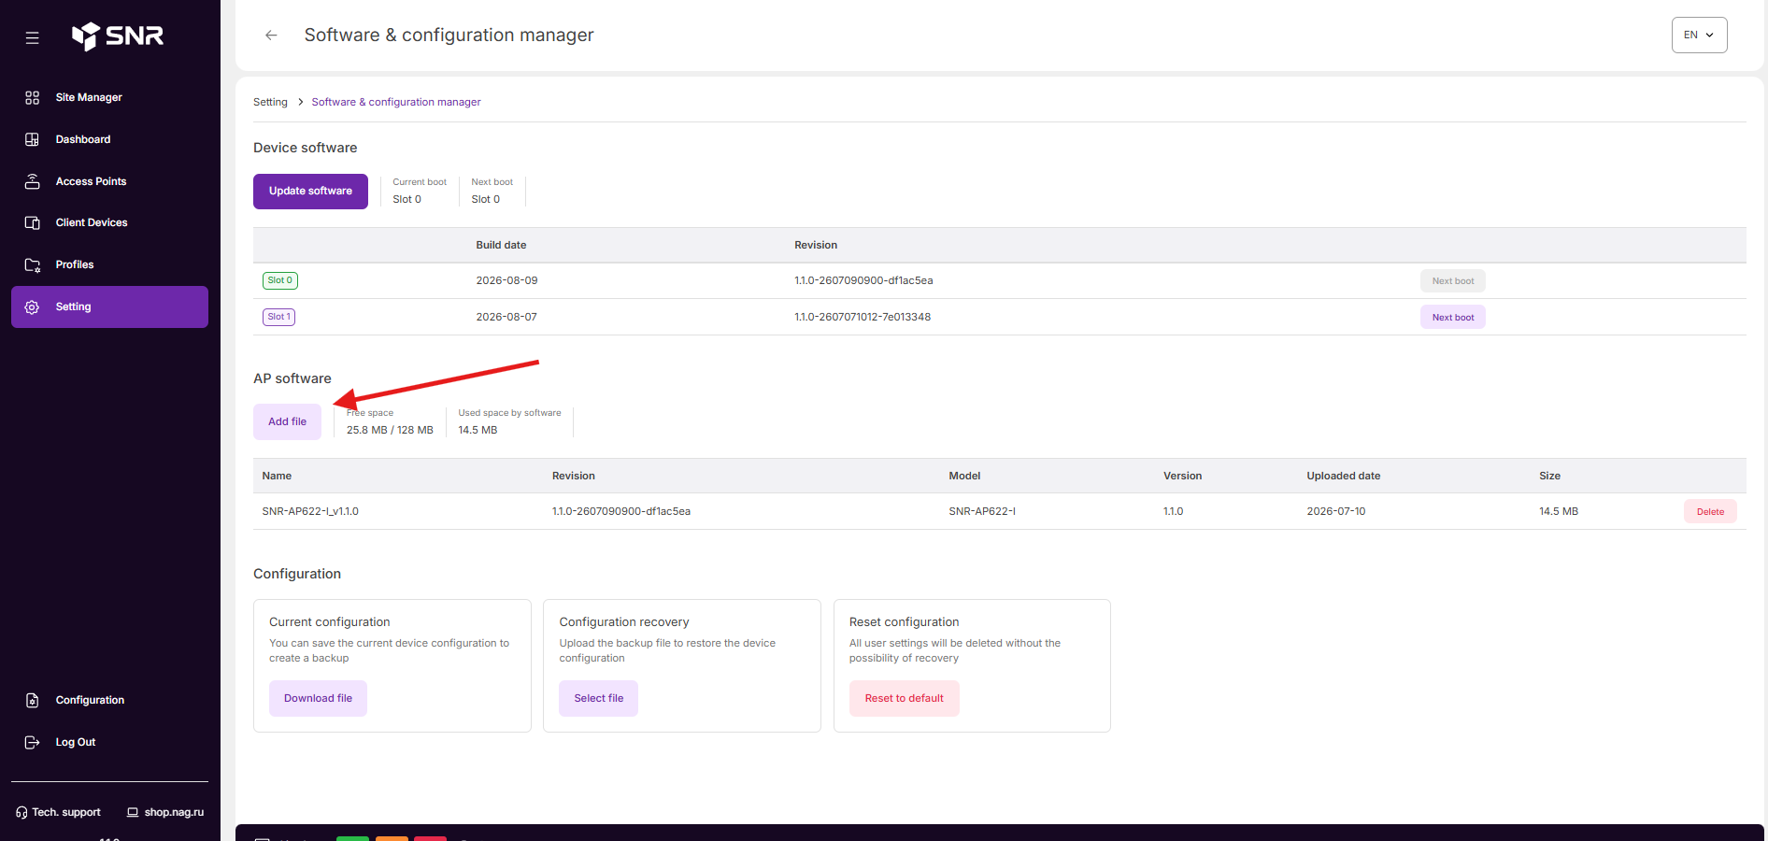Screen dimensions: 1768x841
Task: Click the Name column header
Action: 277,476
